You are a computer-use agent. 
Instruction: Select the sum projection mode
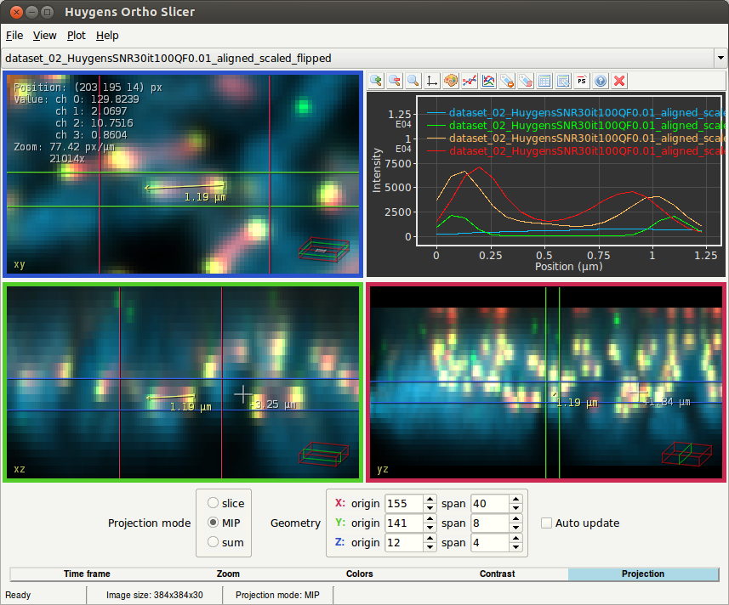pyautogui.click(x=214, y=542)
